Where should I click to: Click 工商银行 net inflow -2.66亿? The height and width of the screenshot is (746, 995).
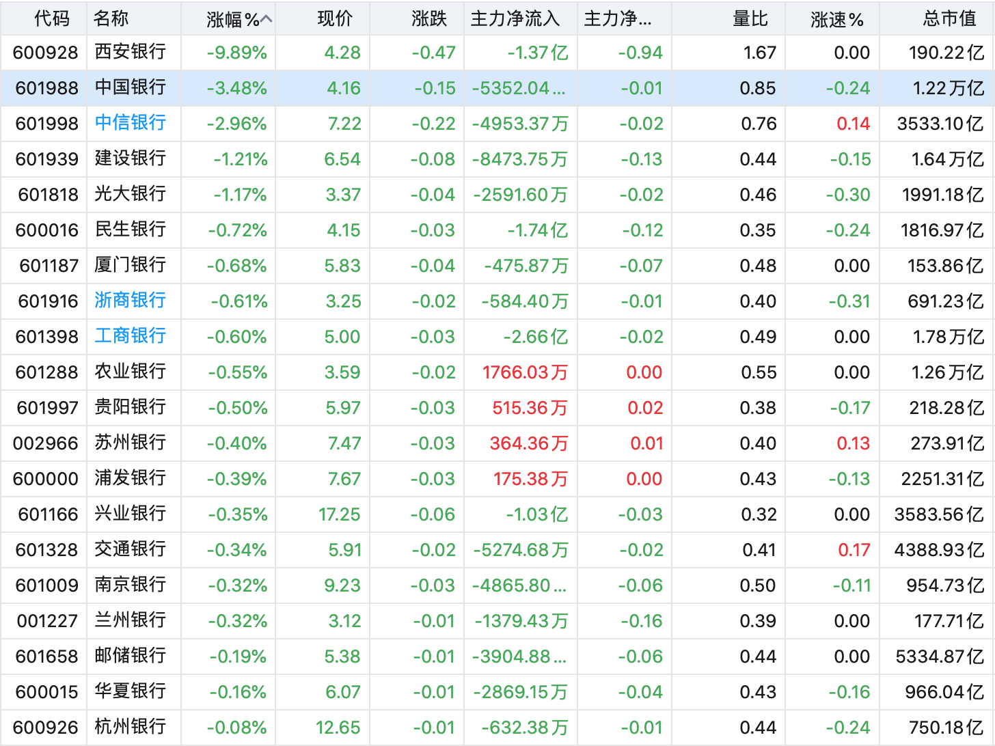click(x=536, y=337)
